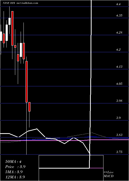Screen dimensions: 129x181
Task: Click the 5MA : 3.9 readout
Action: coord(14,172)
